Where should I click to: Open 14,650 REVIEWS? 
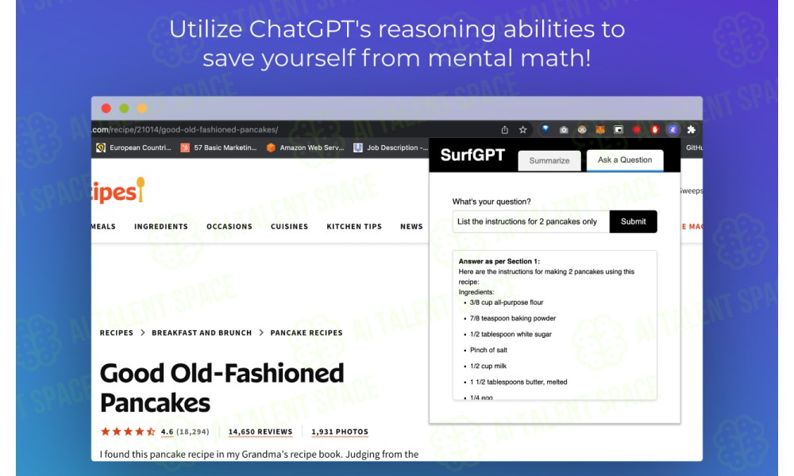click(x=260, y=432)
